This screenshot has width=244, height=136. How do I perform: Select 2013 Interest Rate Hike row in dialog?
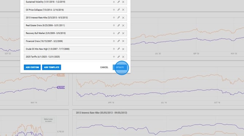click(75, 17)
